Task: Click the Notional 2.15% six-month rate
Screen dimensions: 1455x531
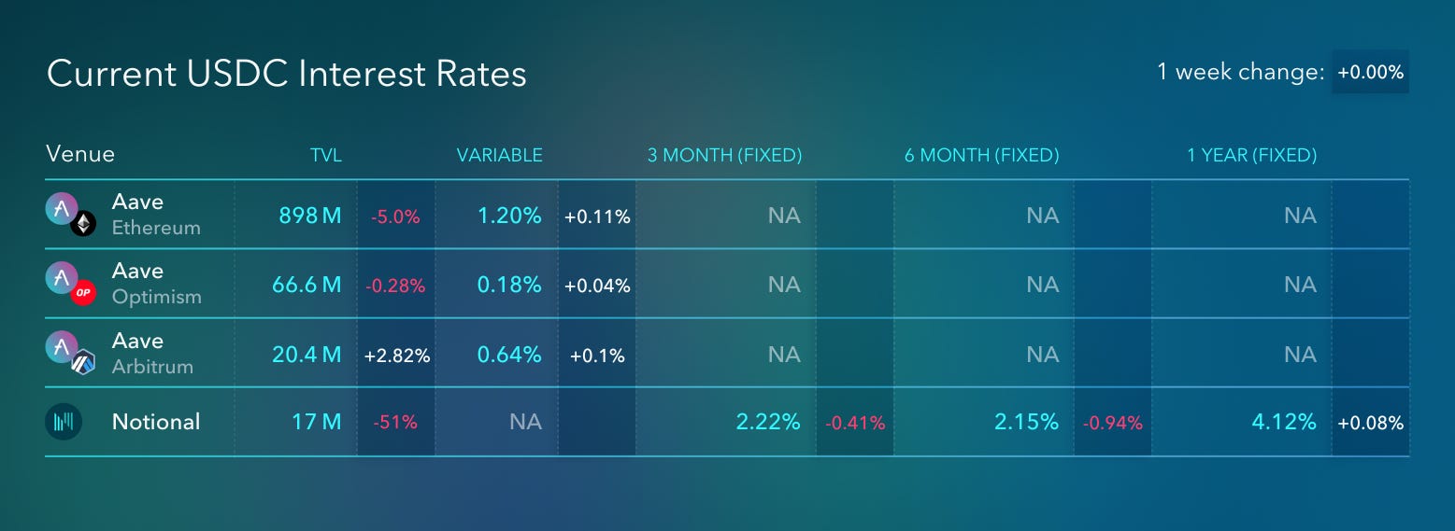Action: [x=1026, y=422]
